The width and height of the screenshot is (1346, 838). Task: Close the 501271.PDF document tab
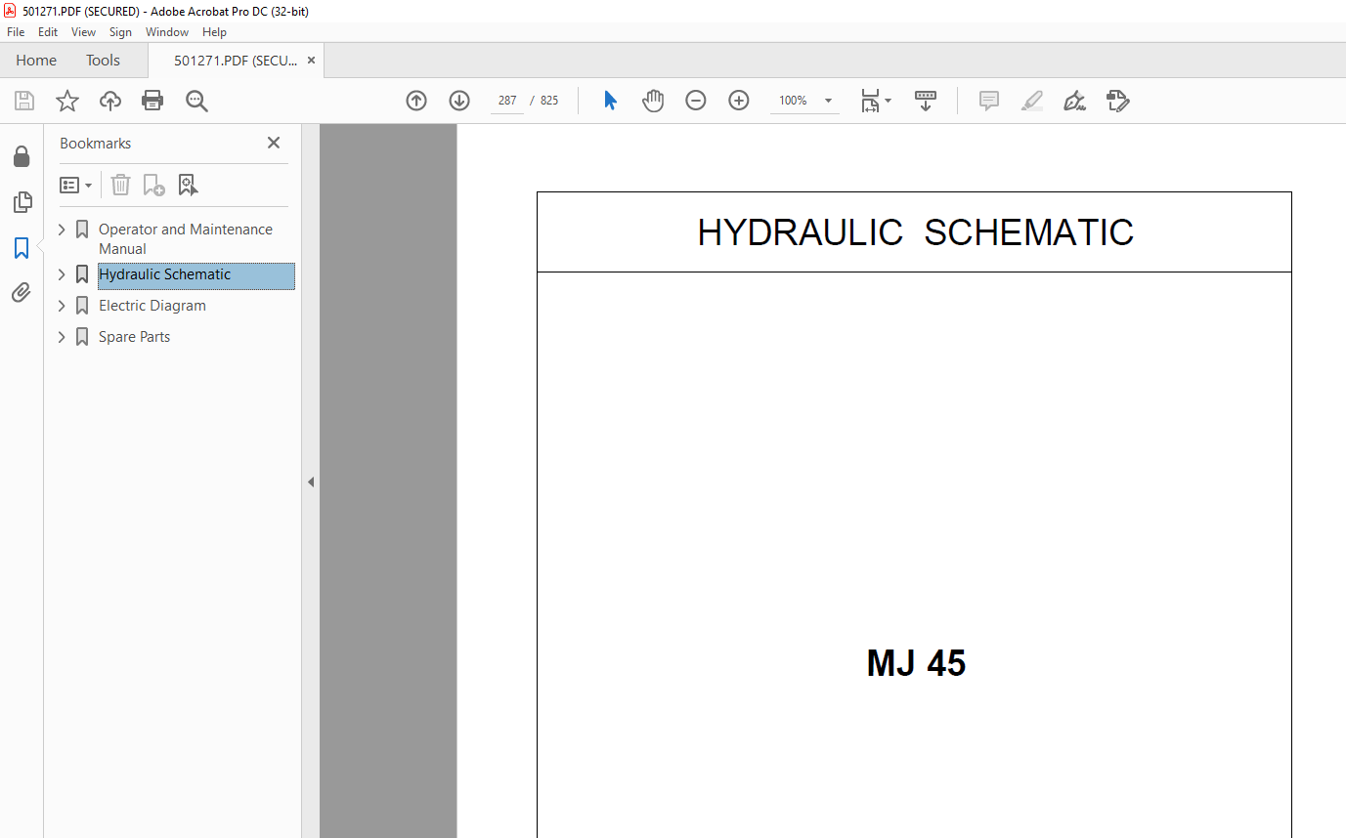311,61
